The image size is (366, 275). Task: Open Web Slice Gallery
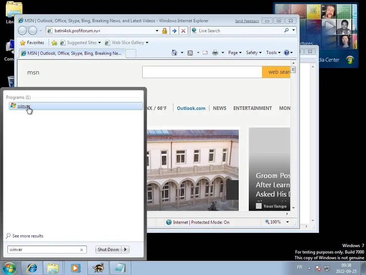tap(127, 43)
